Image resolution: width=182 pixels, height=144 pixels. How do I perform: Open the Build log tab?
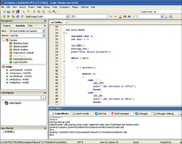click(x=100, y=113)
